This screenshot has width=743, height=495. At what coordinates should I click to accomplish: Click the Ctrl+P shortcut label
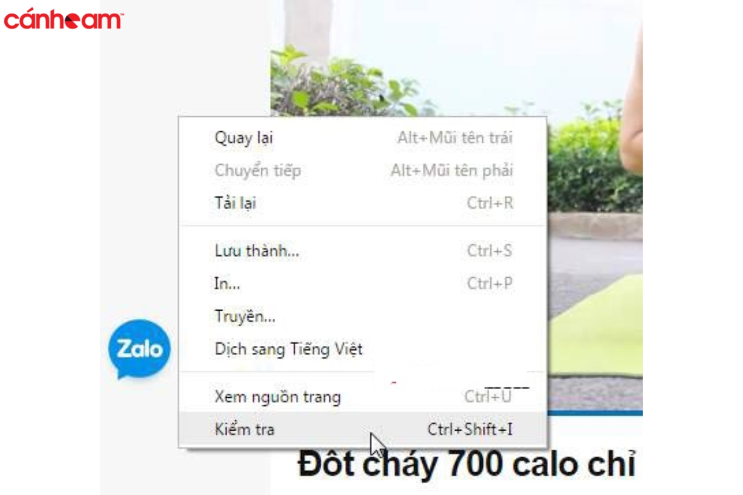(x=490, y=283)
